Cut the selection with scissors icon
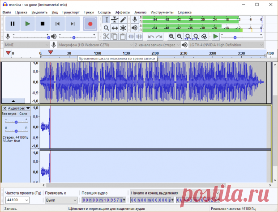The image size is (278, 212). point(106,37)
